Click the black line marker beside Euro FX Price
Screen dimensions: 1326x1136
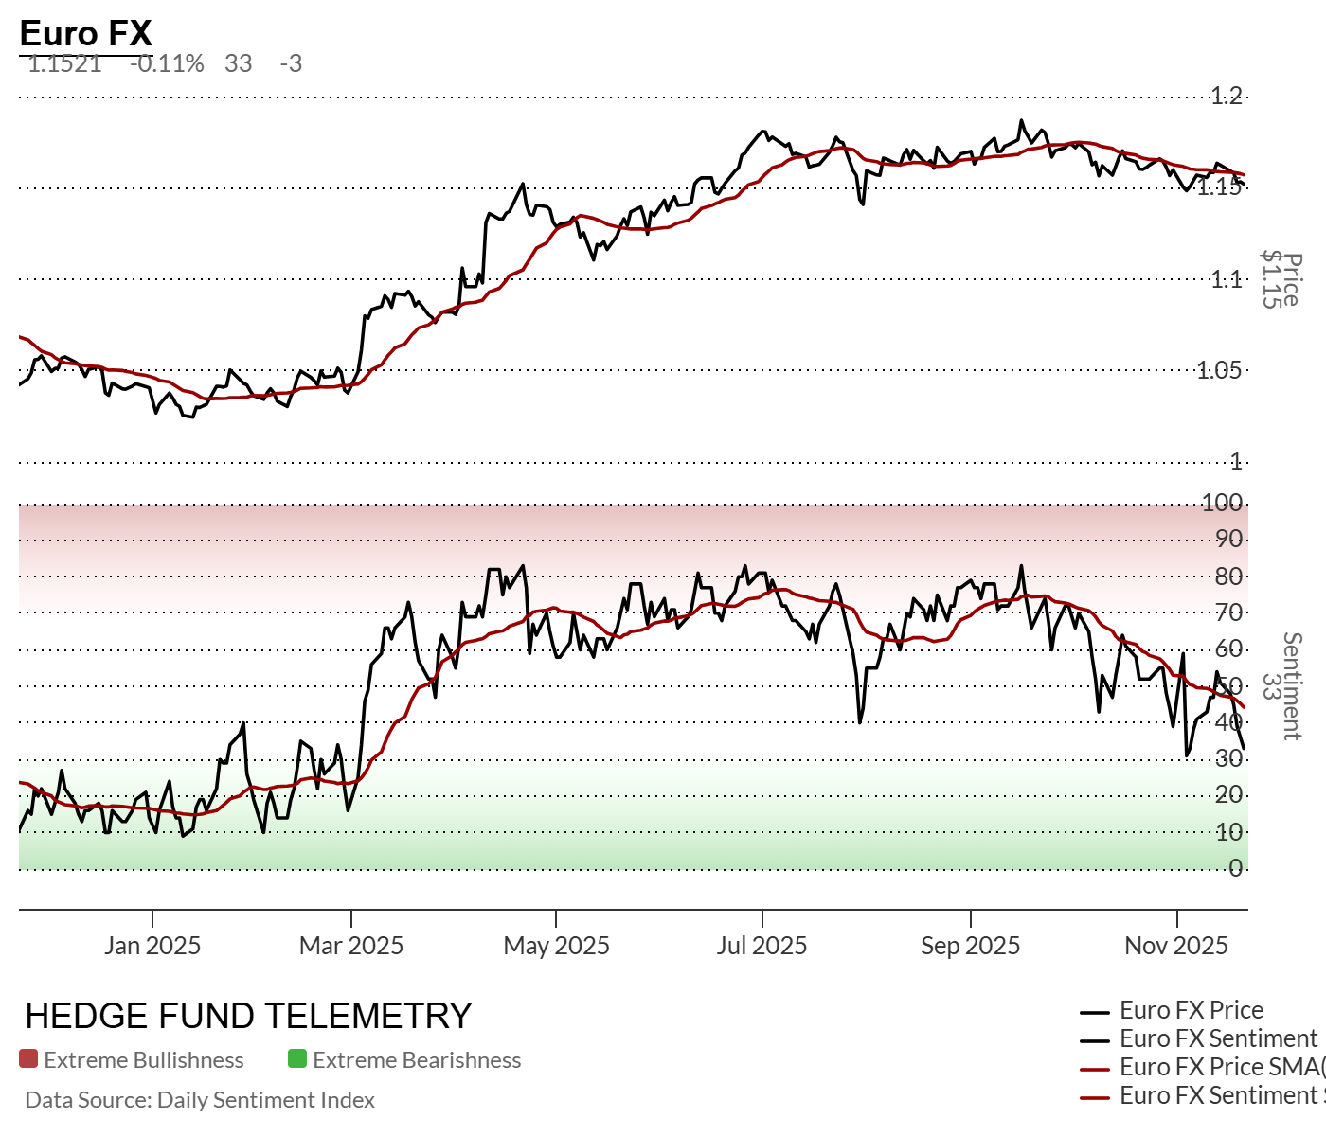coord(1094,1013)
